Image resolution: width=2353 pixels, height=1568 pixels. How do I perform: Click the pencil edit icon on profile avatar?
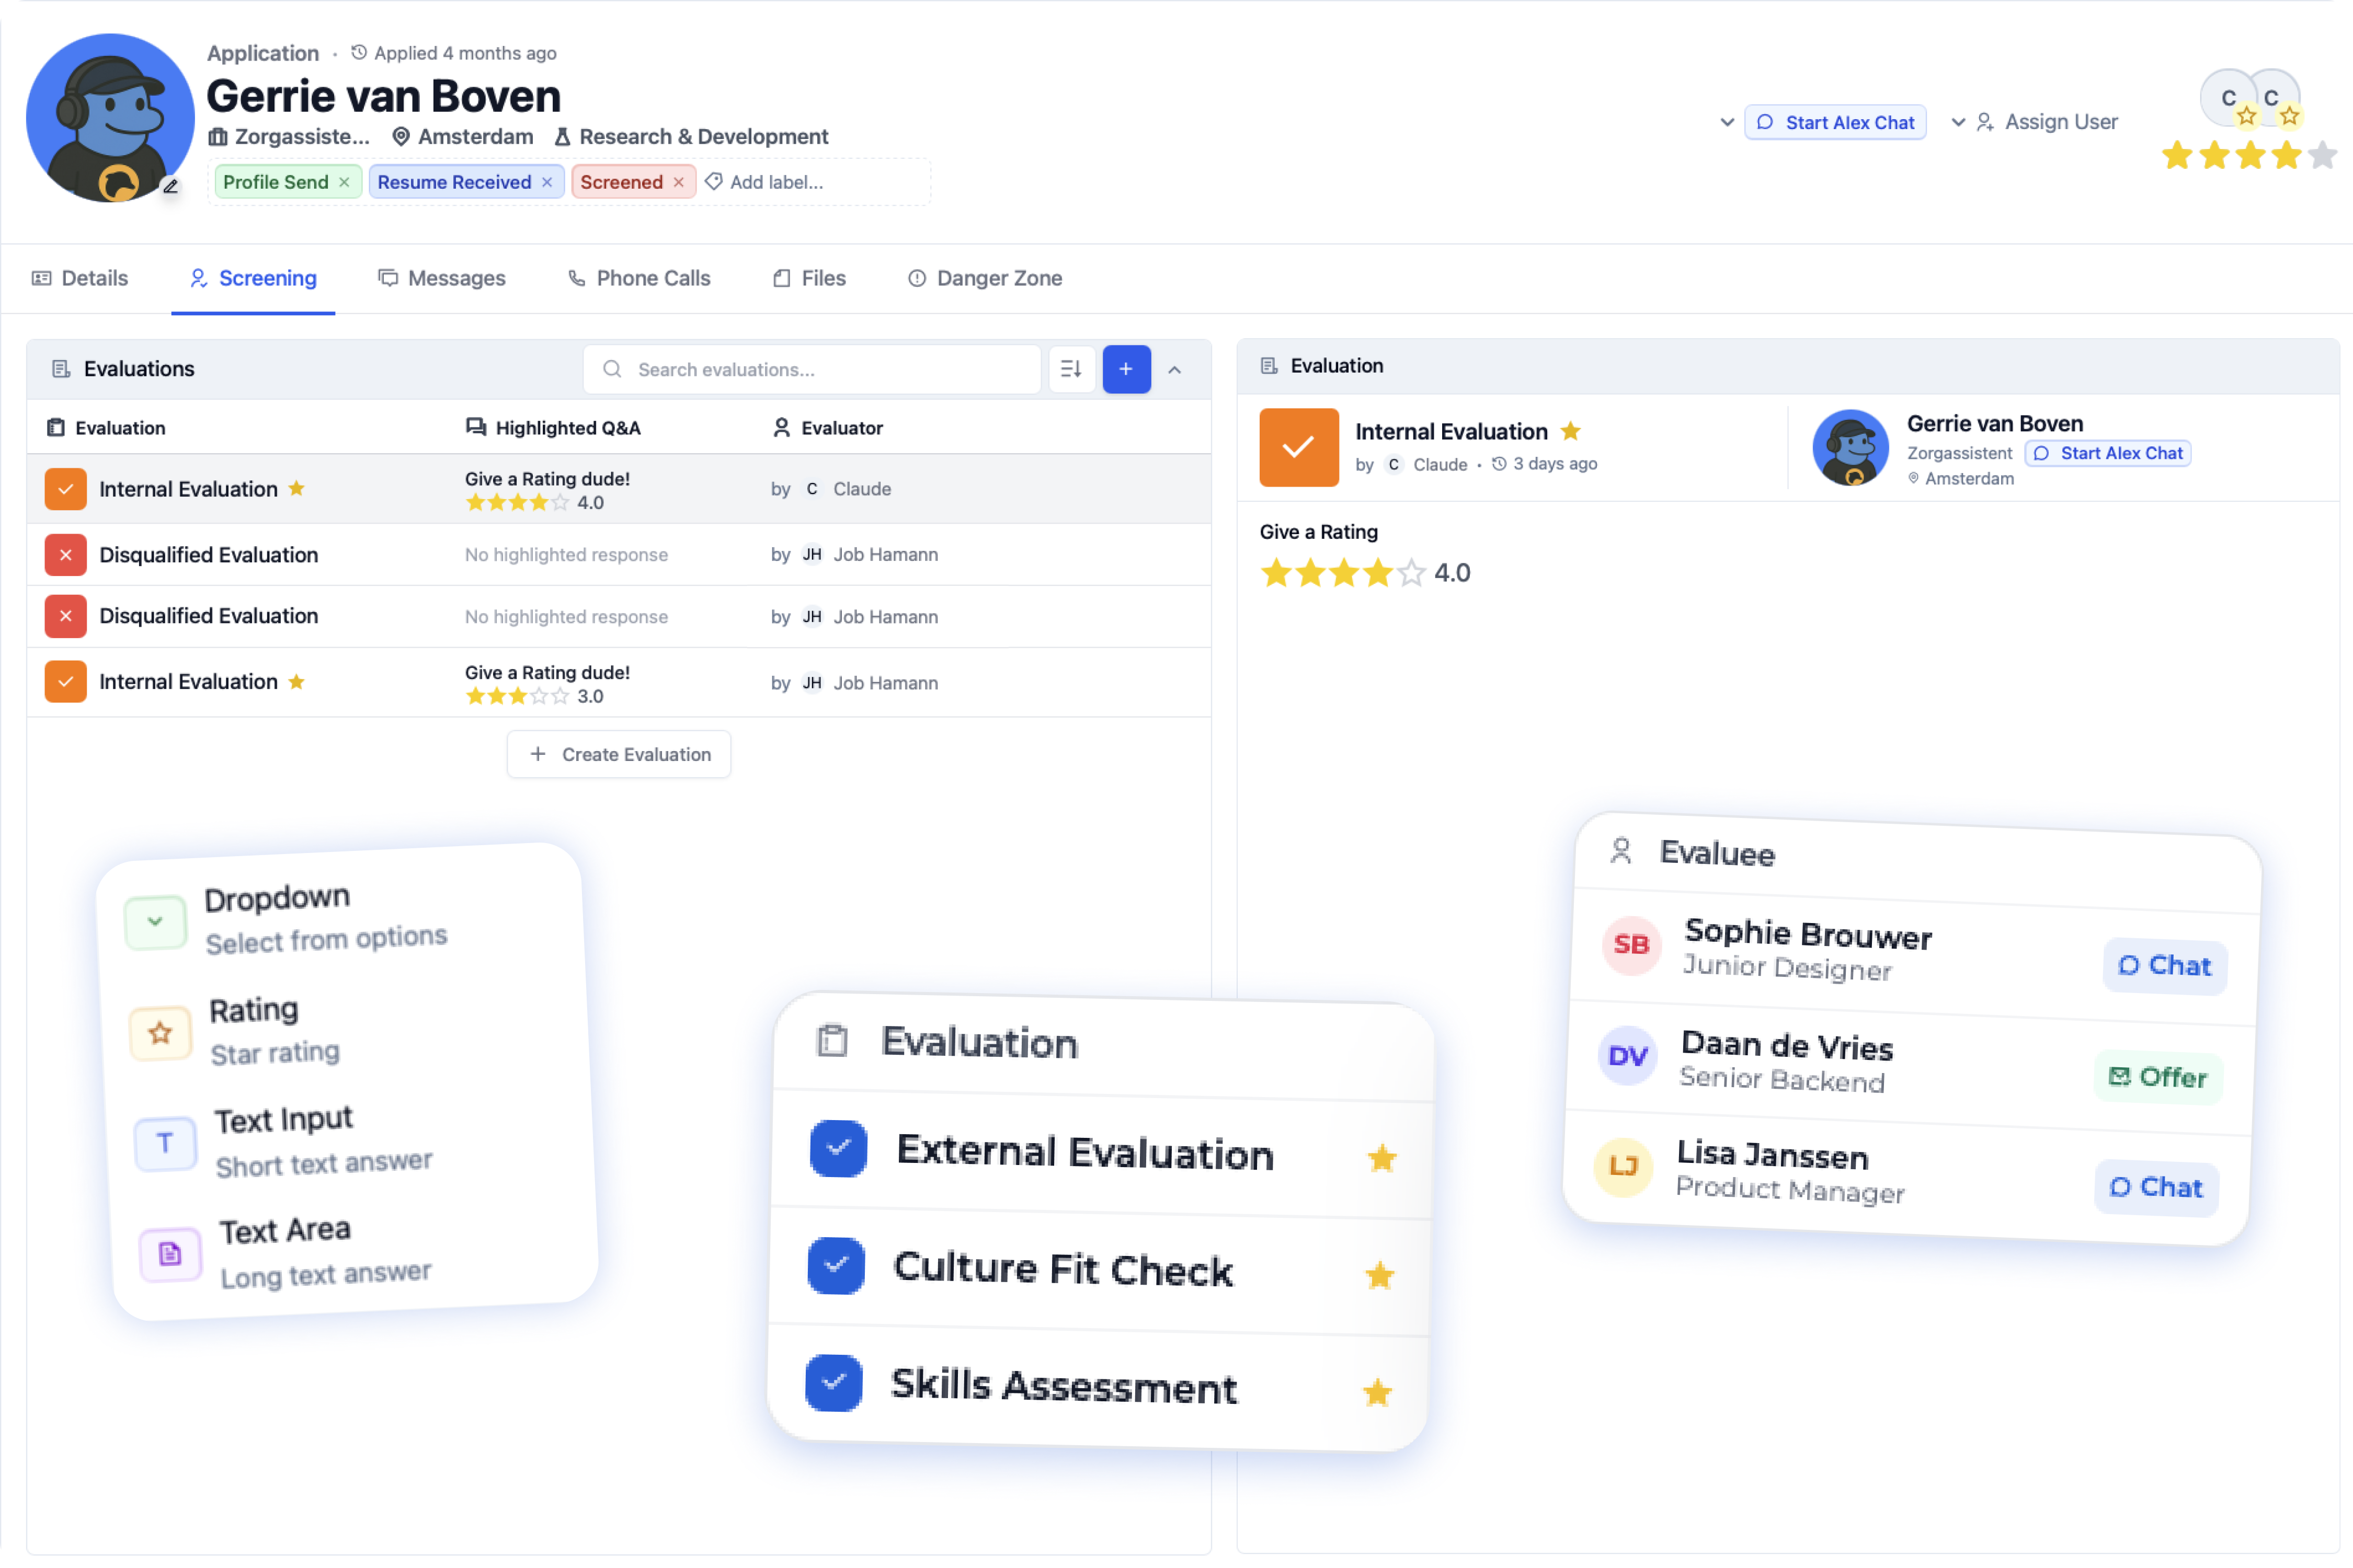click(x=171, y=186)
